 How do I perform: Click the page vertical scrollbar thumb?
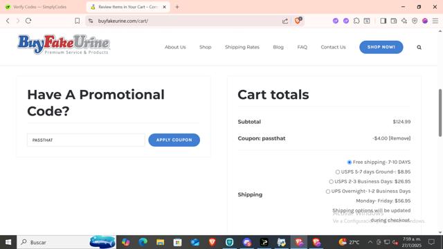[440, 112]
